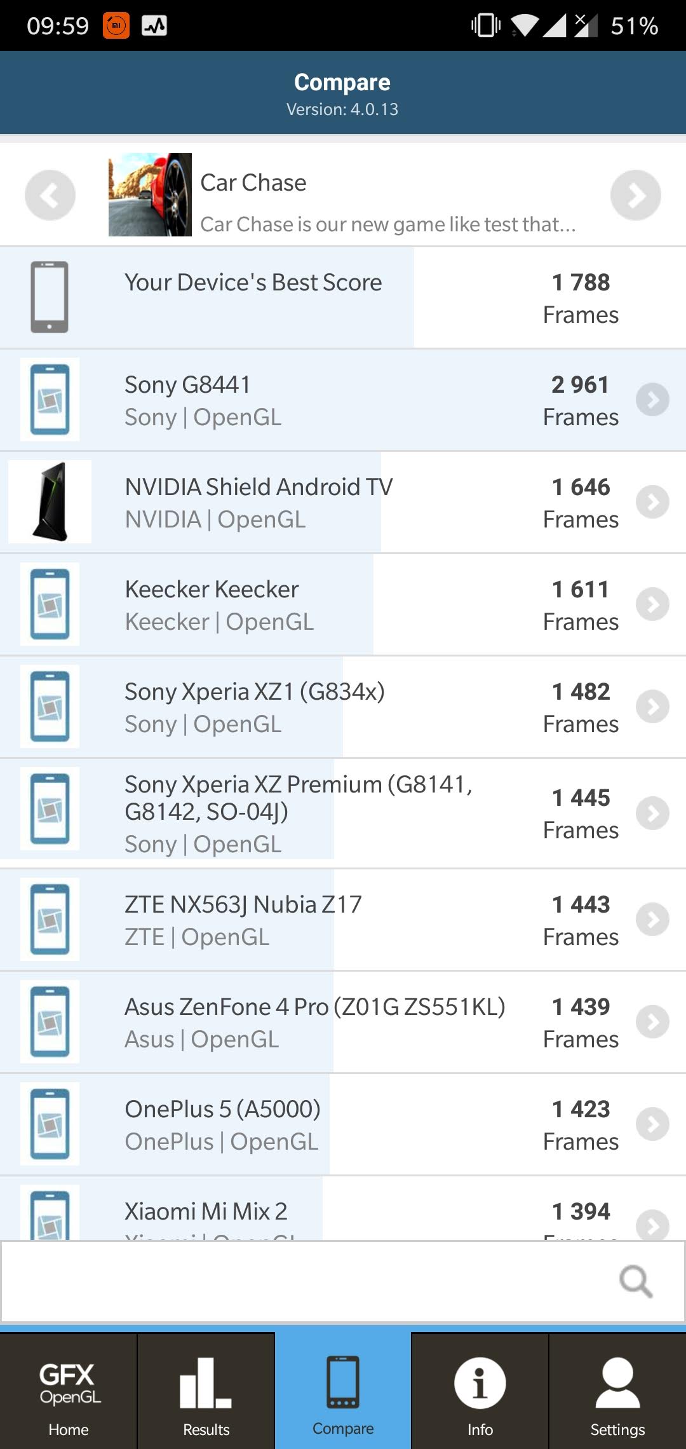This screenshot has height=1449, width=686.
Task: Tap Your Device's Best Score row
Action: tap(343, 297)
